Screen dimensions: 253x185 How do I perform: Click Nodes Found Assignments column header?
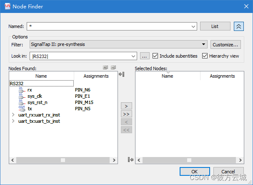point(96,76)
